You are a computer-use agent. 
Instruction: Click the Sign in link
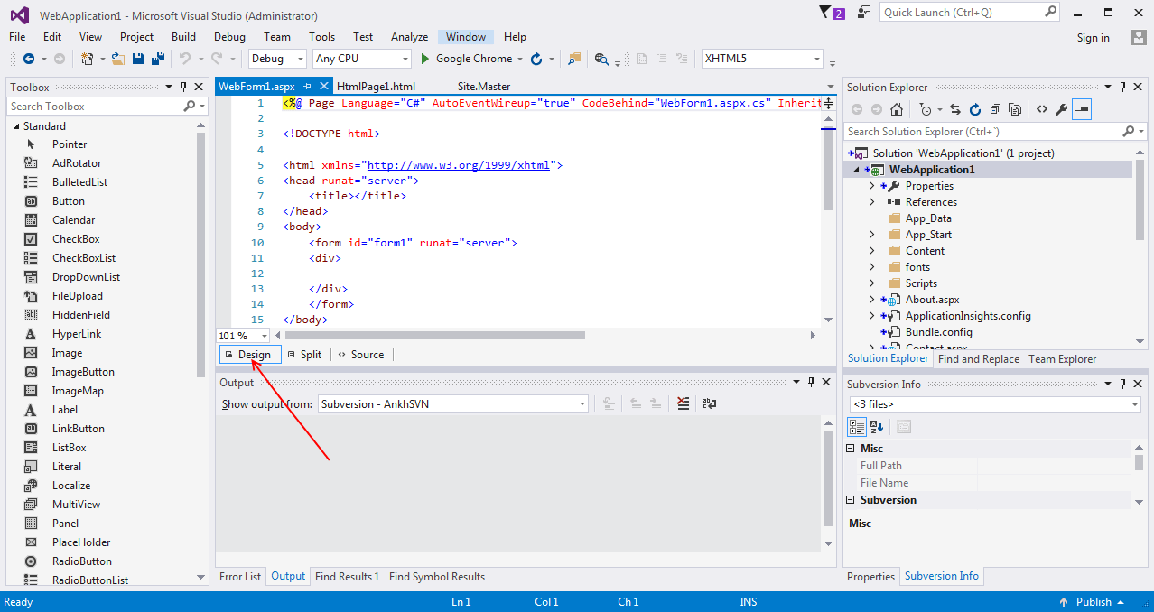coord(1094,38)
